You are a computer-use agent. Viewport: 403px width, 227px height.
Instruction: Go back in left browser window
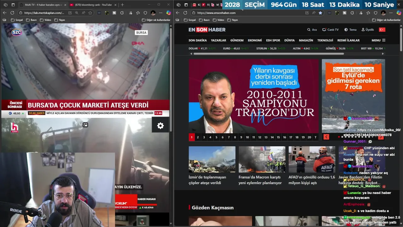[x=4, y=13]
